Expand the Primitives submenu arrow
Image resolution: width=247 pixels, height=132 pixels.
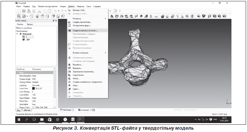point(105,19)
